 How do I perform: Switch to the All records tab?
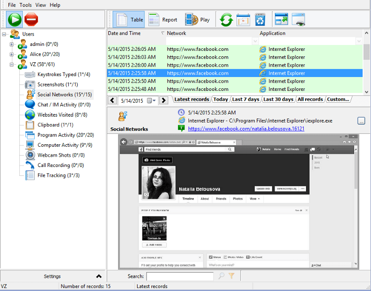click(310, 99)
